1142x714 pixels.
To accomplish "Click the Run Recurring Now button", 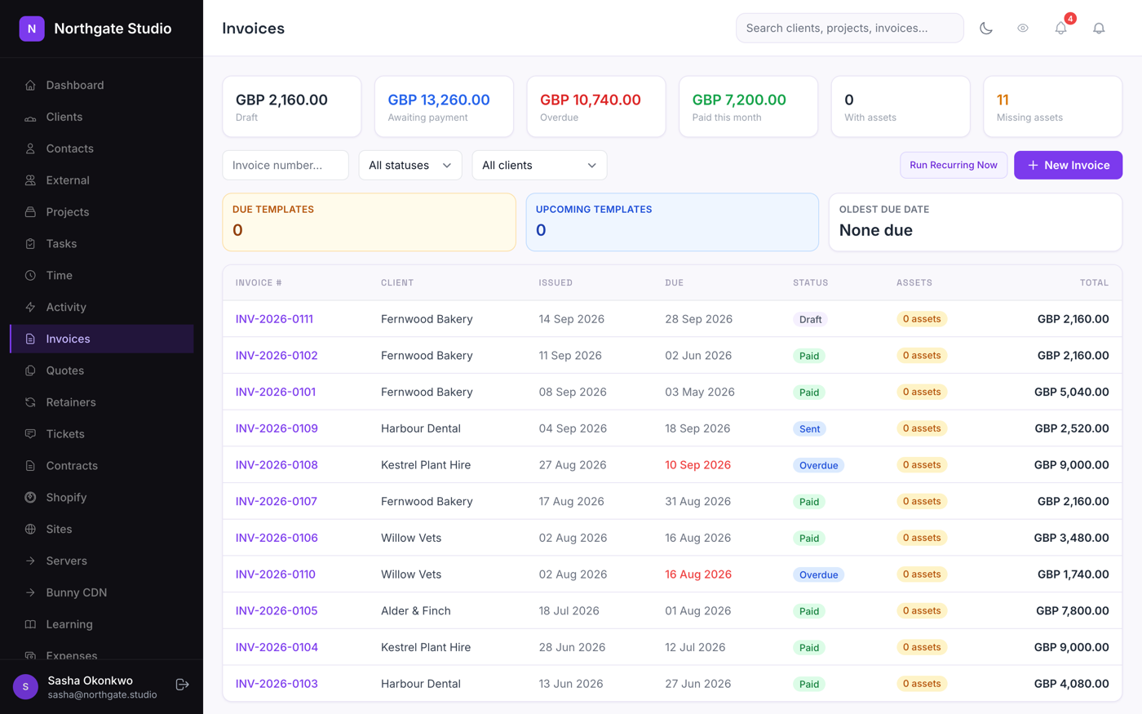I will pyautogui.click(x=954, y=165).
